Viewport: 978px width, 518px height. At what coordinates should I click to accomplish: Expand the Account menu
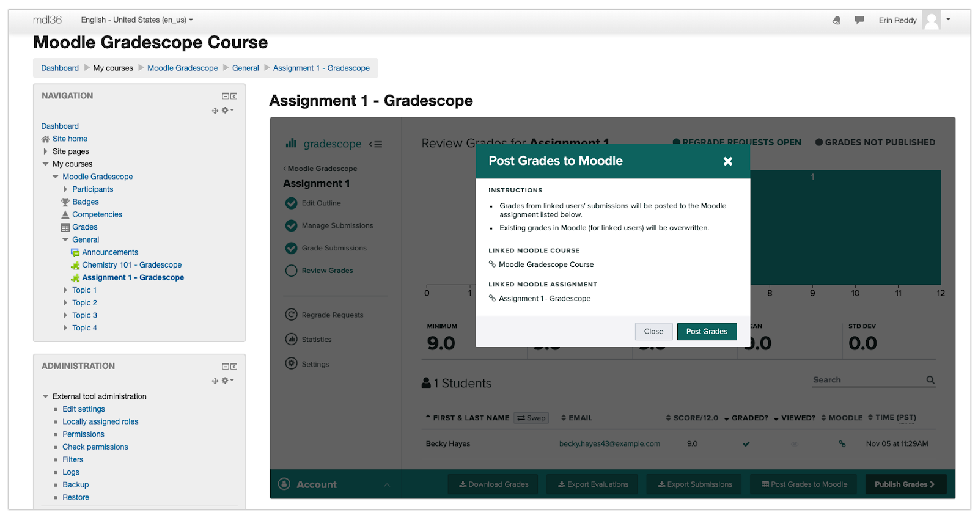click(x=335, y=484)
